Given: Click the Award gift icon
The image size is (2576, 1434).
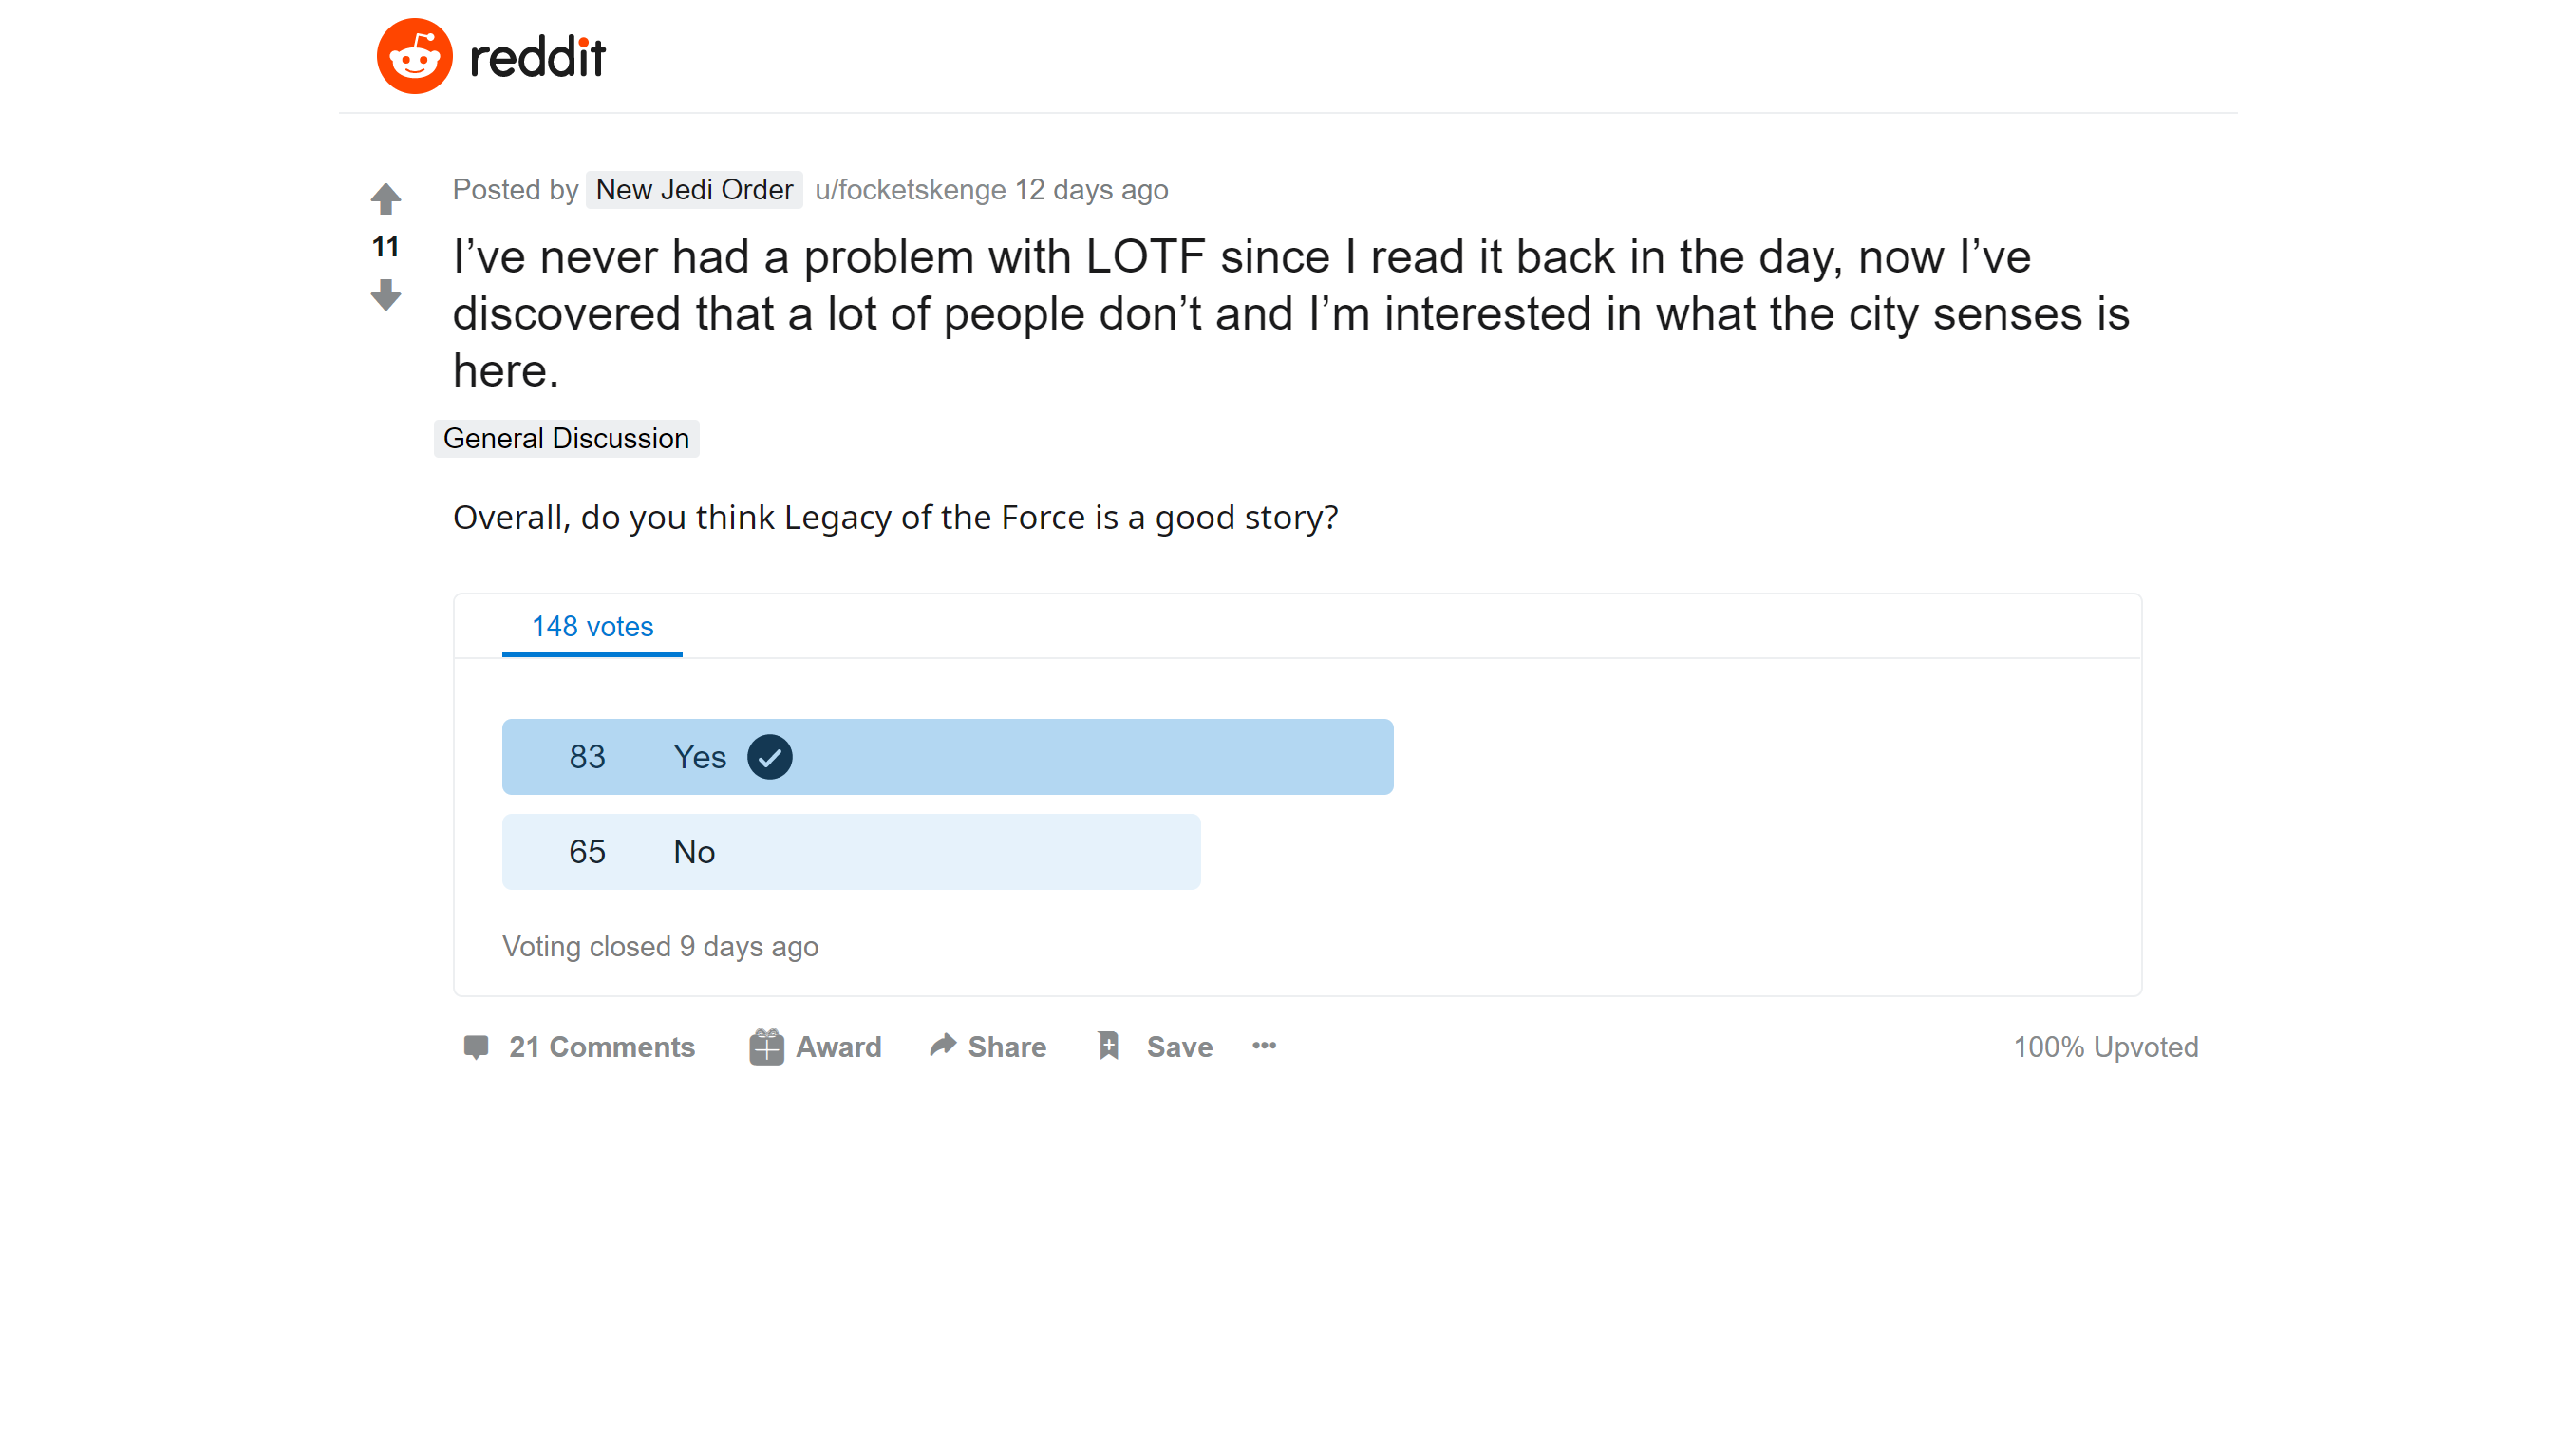Looking at the screenshot, I should pyautogui.click(x=766, y=1046).
